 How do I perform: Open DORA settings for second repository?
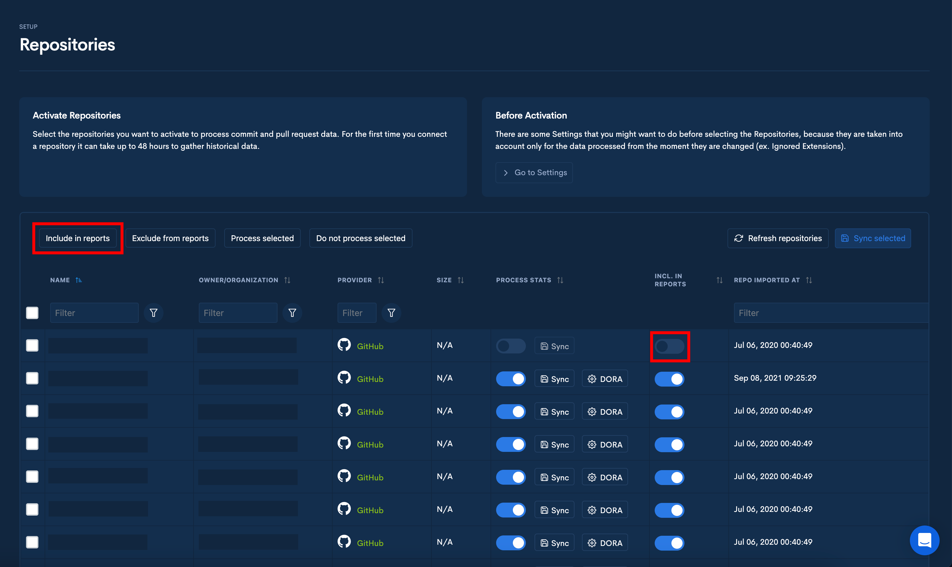coord(605,379)
